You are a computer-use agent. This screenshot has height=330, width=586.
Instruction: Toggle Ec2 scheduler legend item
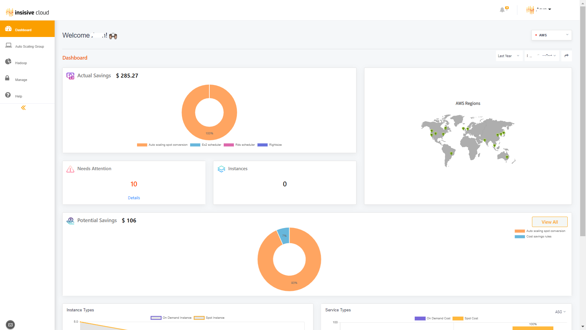click(x=211, y=145)
